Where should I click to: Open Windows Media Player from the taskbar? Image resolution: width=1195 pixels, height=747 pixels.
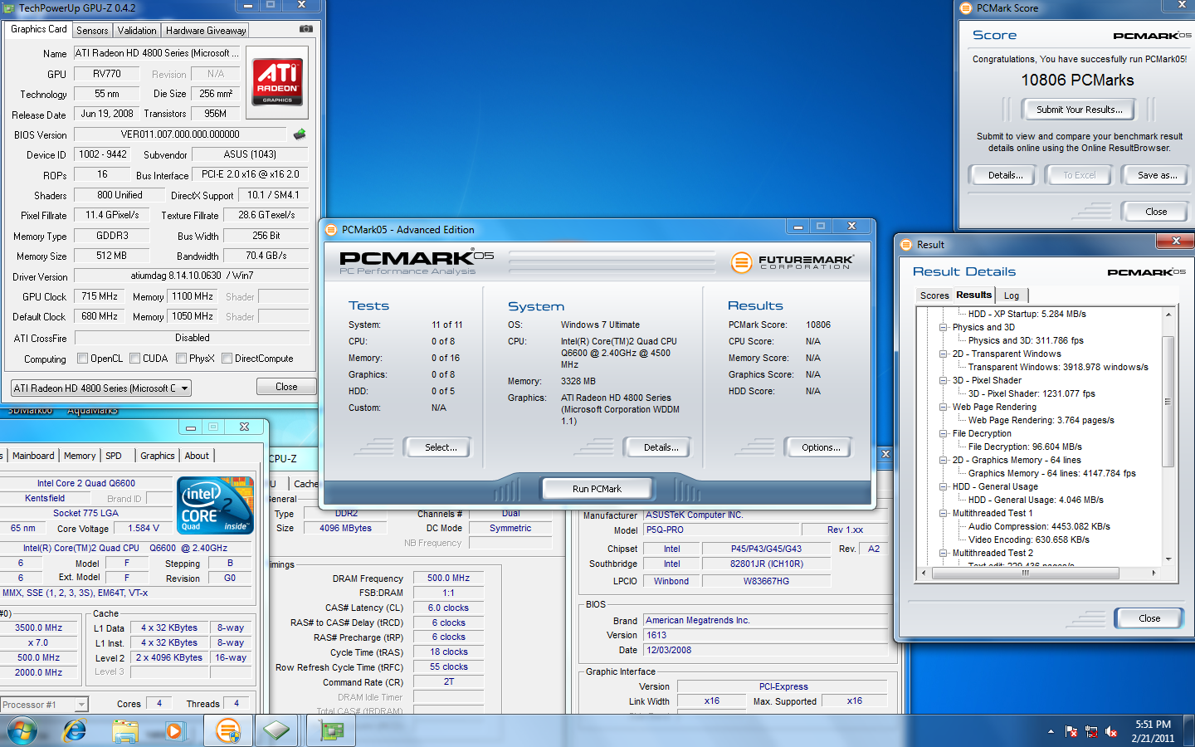(174, 731)
